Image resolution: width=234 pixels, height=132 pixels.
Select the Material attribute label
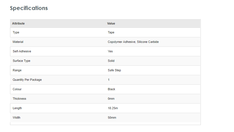point(18,42)
